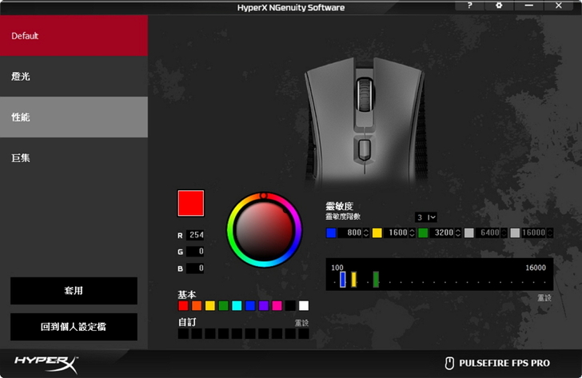Click the color wheel picker

(x=265, y=229)
